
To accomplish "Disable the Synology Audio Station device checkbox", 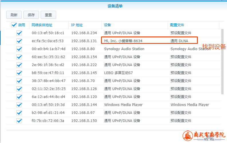I will 19,49.
